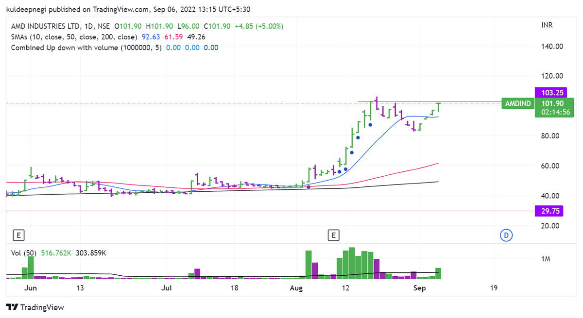This screenshot has height=318, width=583.
Task: Click the 1M volume axis label
Action: click(546, 259)
